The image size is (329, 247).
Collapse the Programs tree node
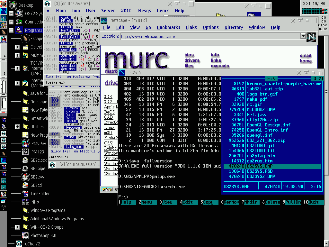point(11,30)
